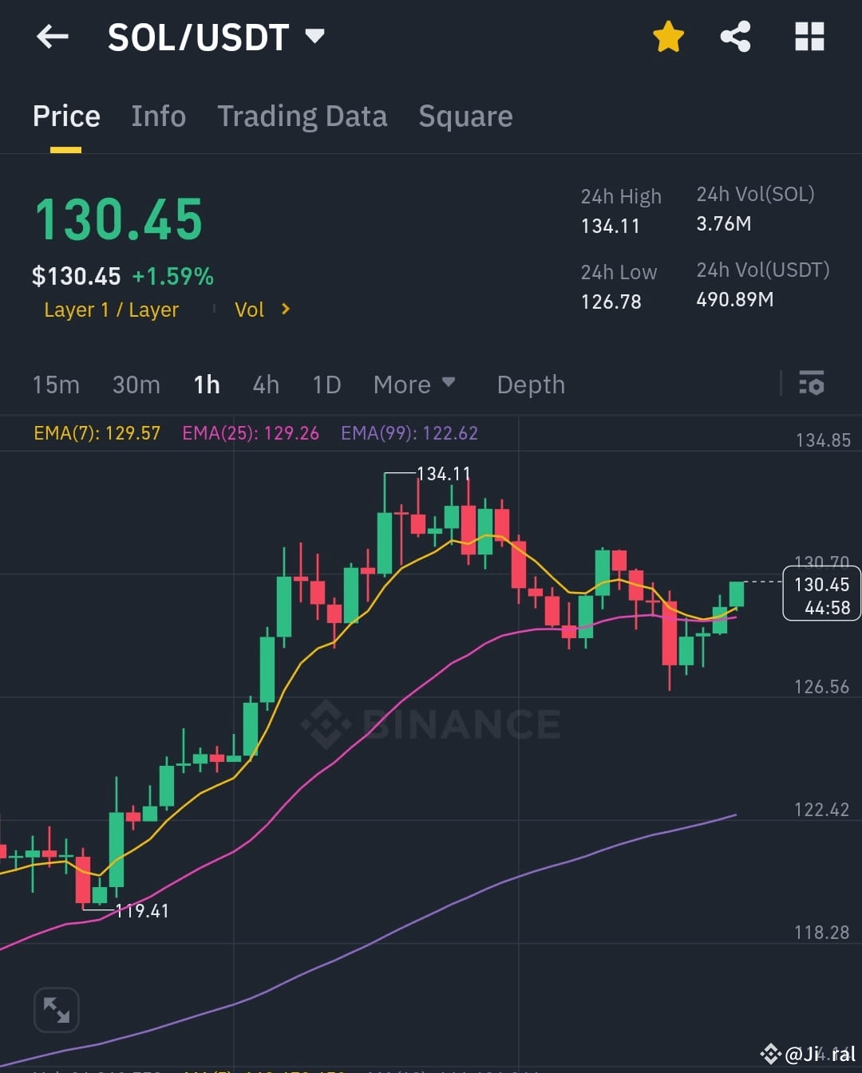Select the EMA(99) indicator label
862x1073 pixels.
[409, 433]
